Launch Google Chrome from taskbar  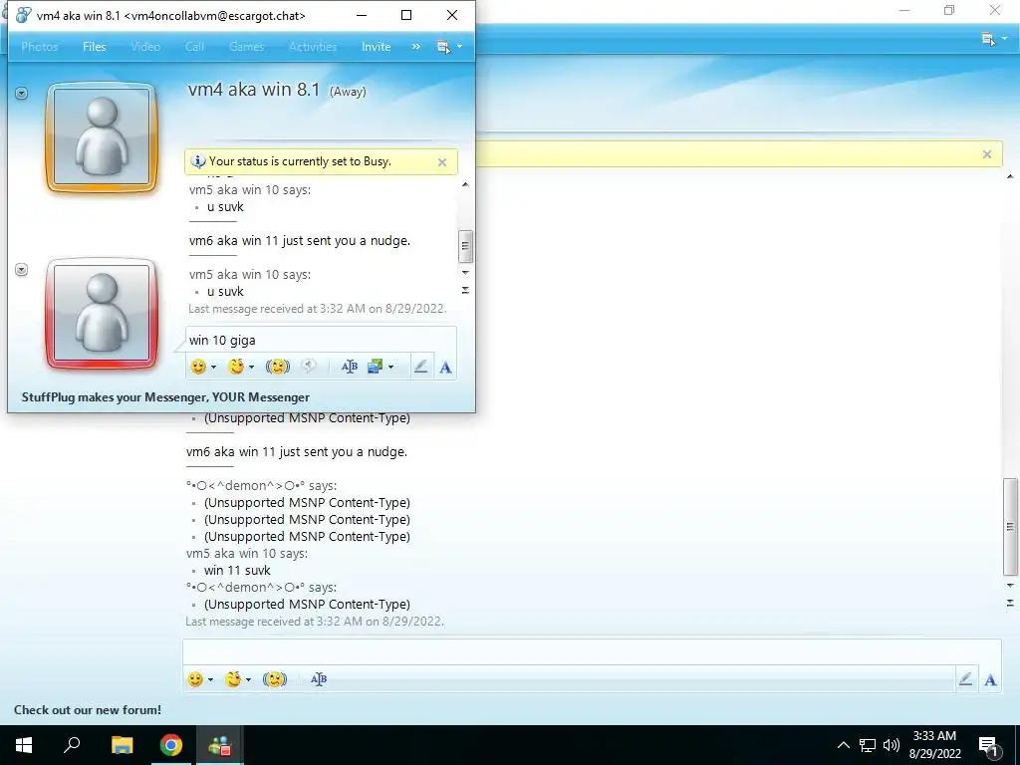coord(171,745)
